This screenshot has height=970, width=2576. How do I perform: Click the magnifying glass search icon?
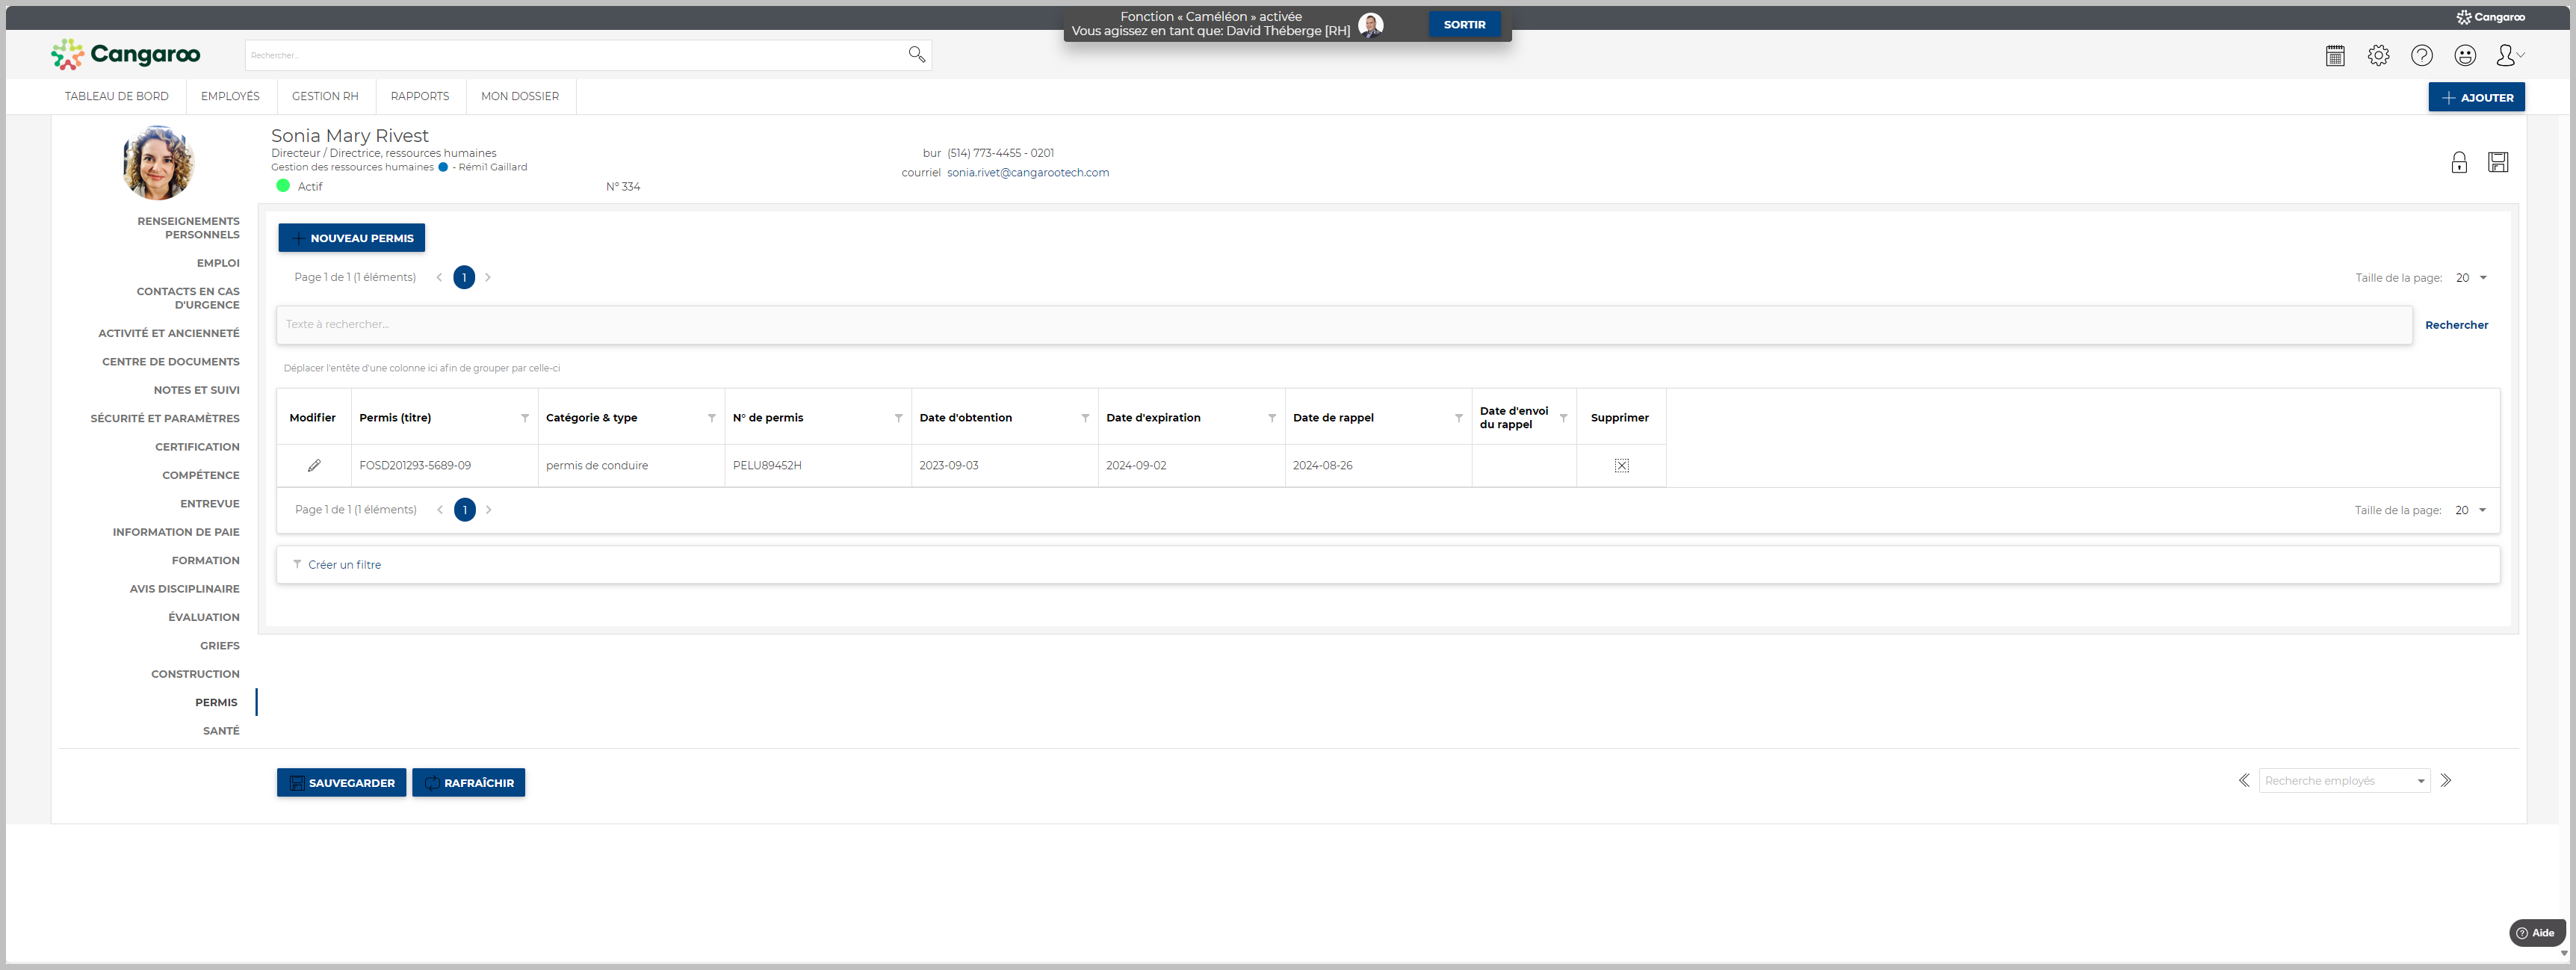pyautogui.click(x=916, y=54)
